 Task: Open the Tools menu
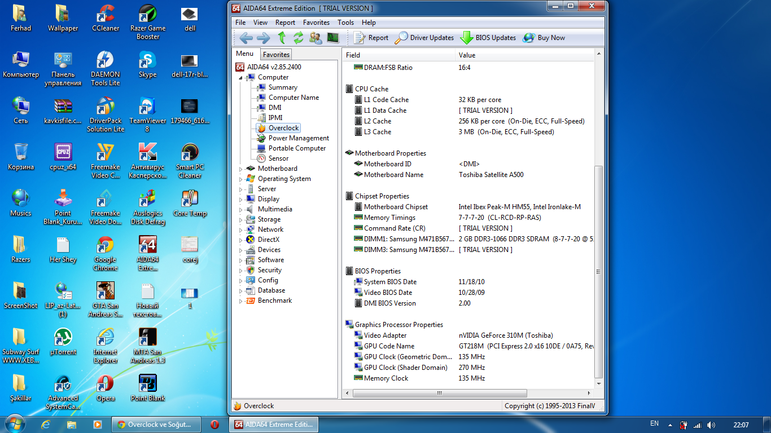pyautogui.click(x=345, y=23)
